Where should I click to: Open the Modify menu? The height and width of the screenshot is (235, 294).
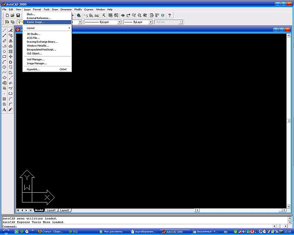point(78,9)
